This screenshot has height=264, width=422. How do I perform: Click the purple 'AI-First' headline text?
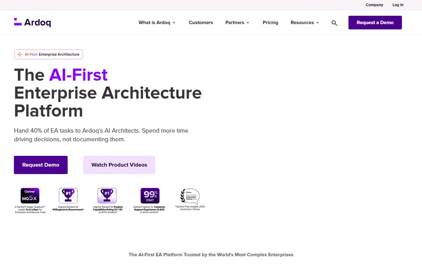[x=78, y=75]
